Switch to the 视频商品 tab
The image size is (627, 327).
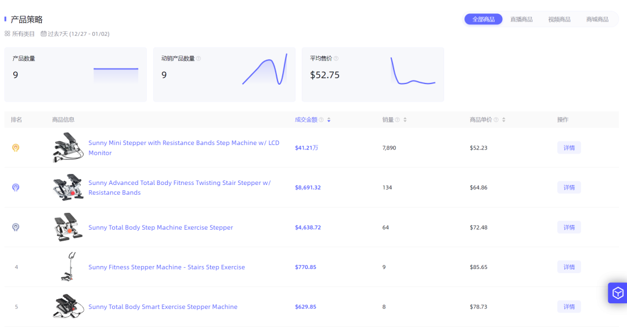559,19
